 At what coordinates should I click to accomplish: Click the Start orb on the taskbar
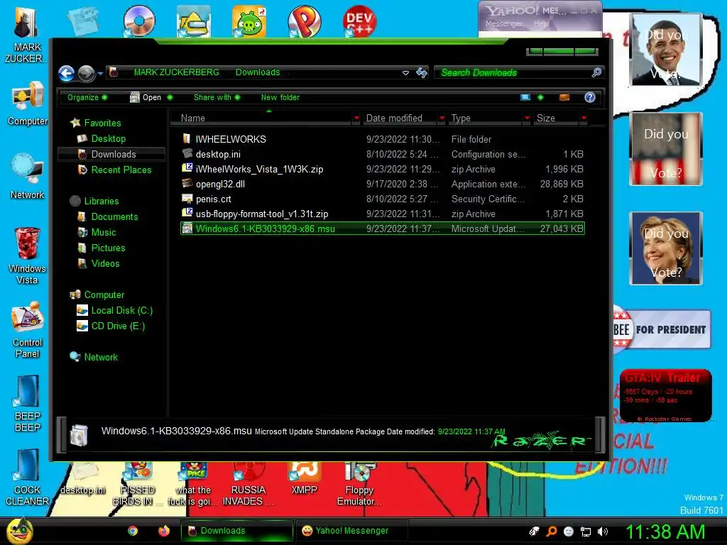point(19,531)
